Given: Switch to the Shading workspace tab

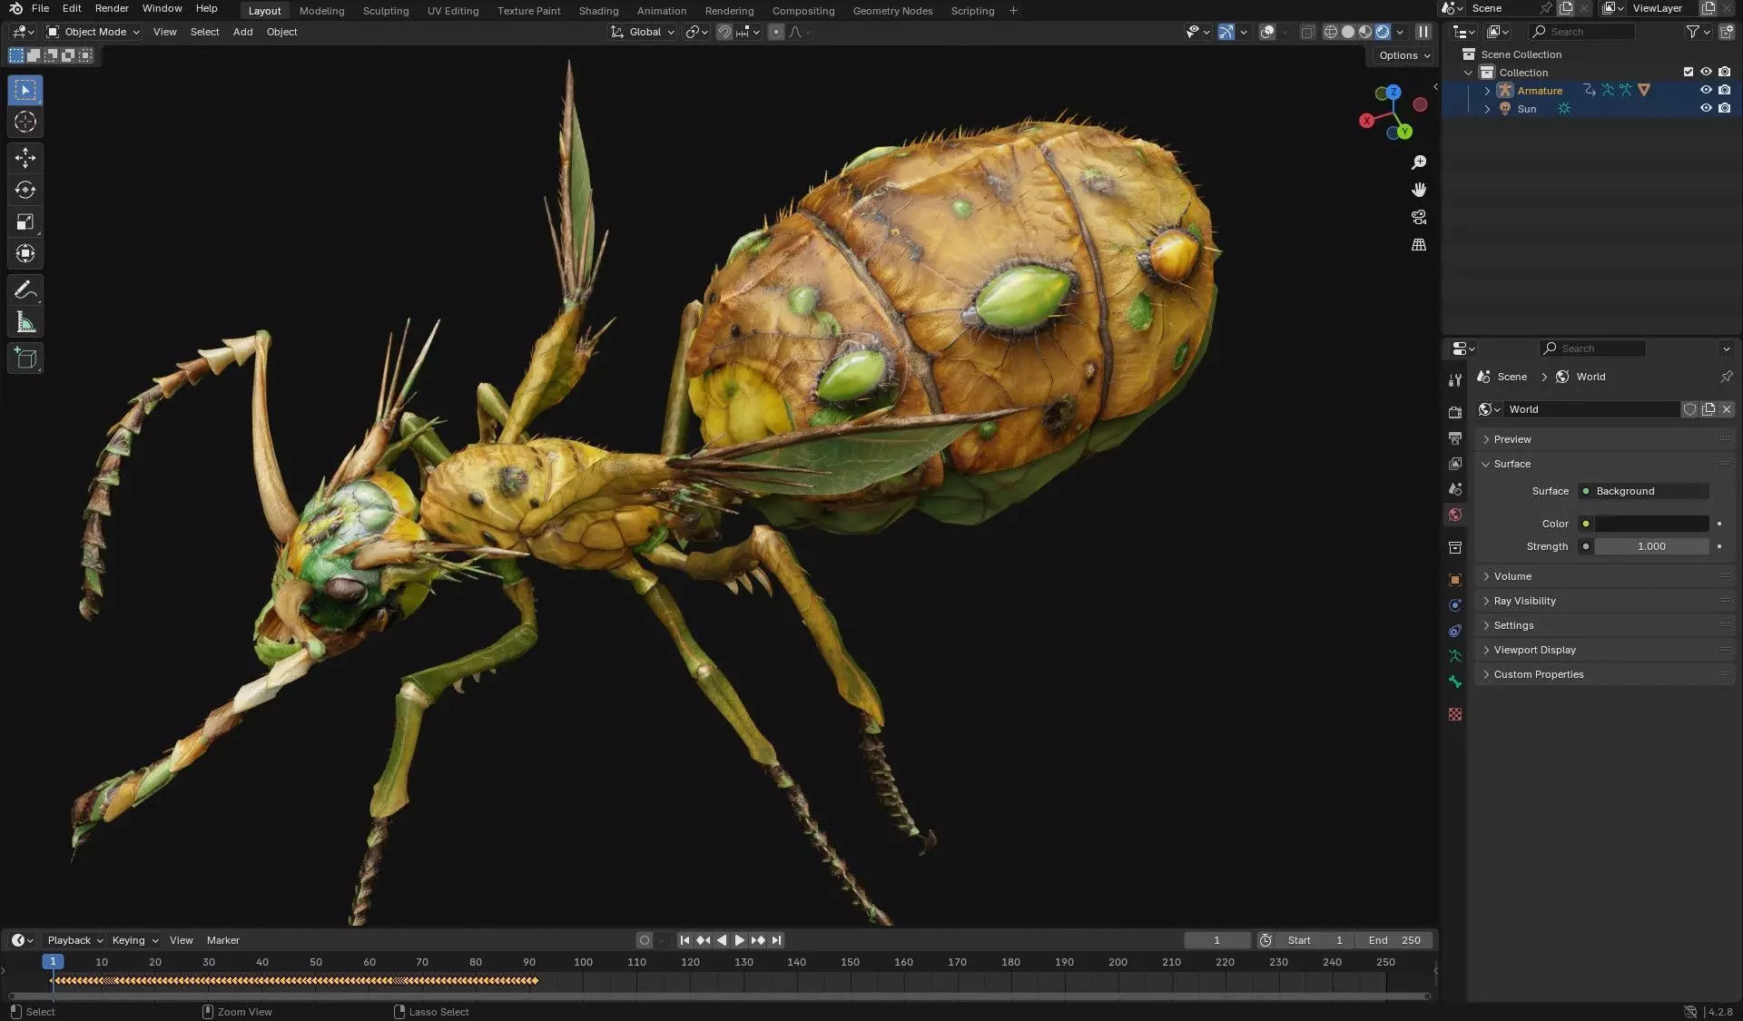Looking at the screenshot, I should 598,11.
